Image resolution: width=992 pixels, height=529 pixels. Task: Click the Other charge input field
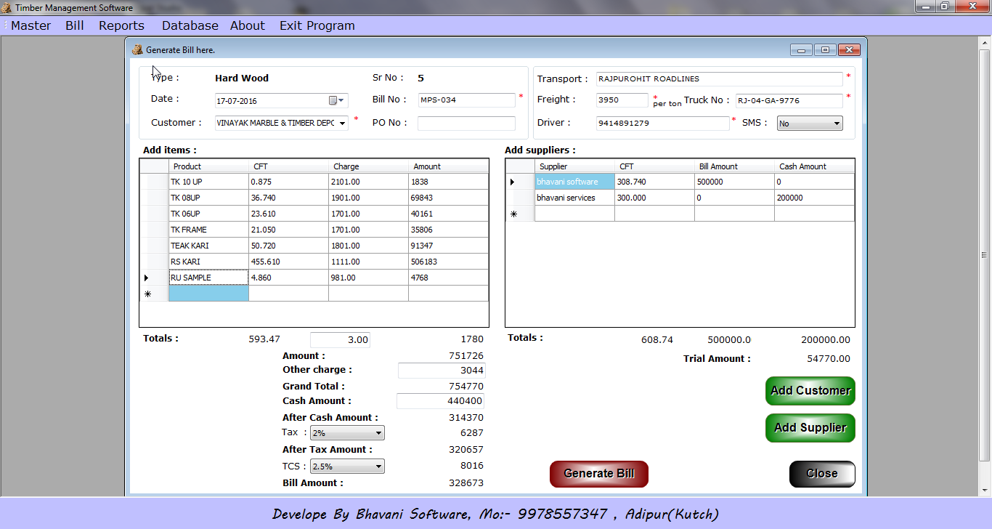(441, 371)
